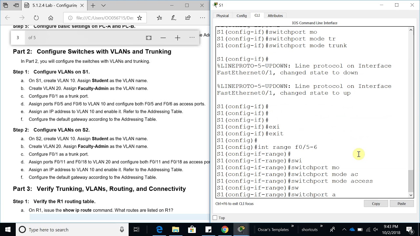Click the Paste button in S1

(x=402, y=204)
